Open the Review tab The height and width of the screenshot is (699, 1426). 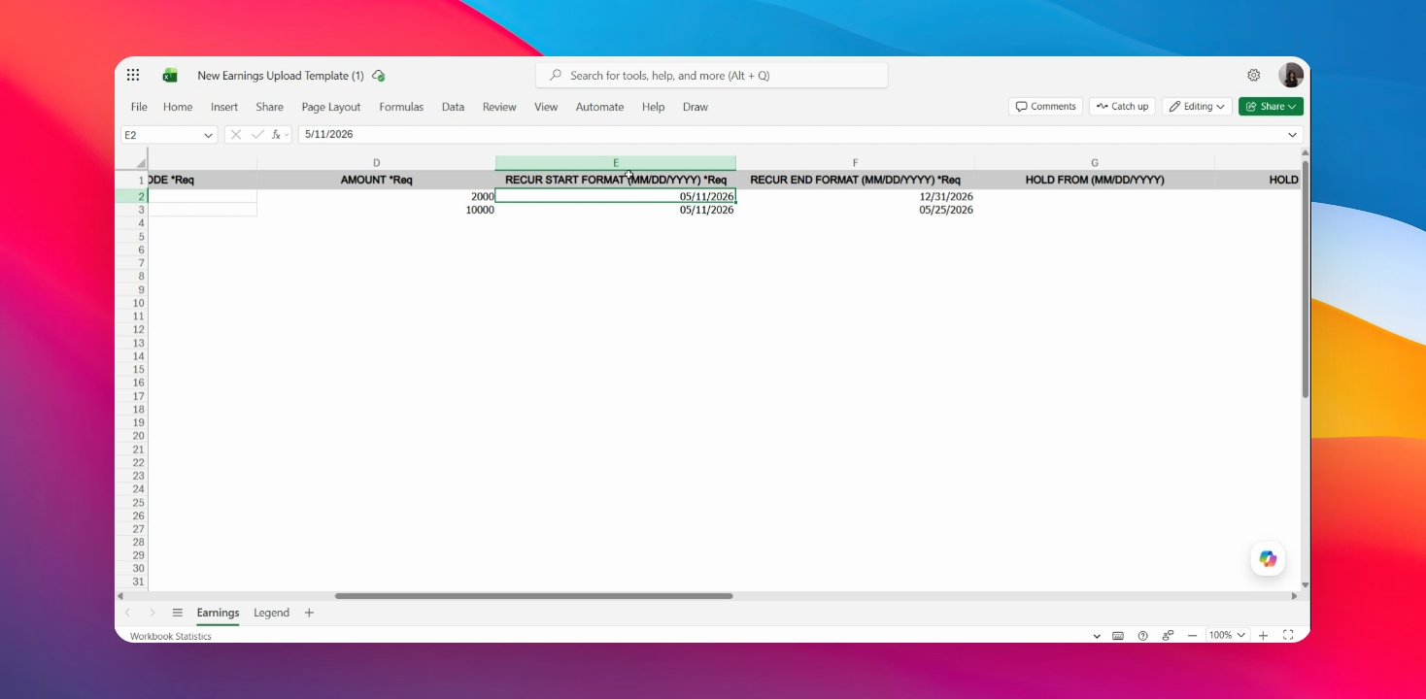[499, 107]
